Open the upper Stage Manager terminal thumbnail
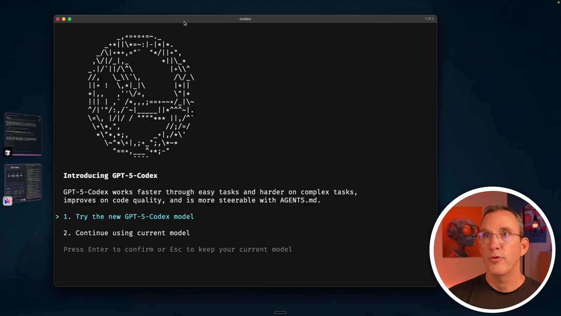Screen dimensions: 561x316 pyautogui.click(x=23, y=134)
